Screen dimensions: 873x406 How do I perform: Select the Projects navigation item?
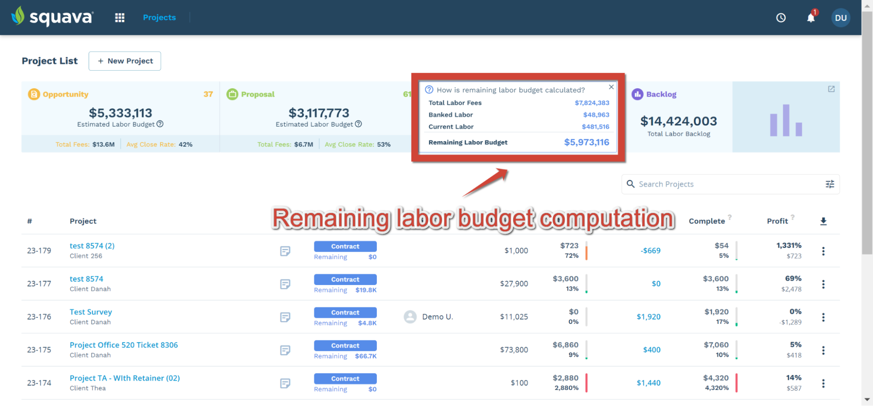159,17
